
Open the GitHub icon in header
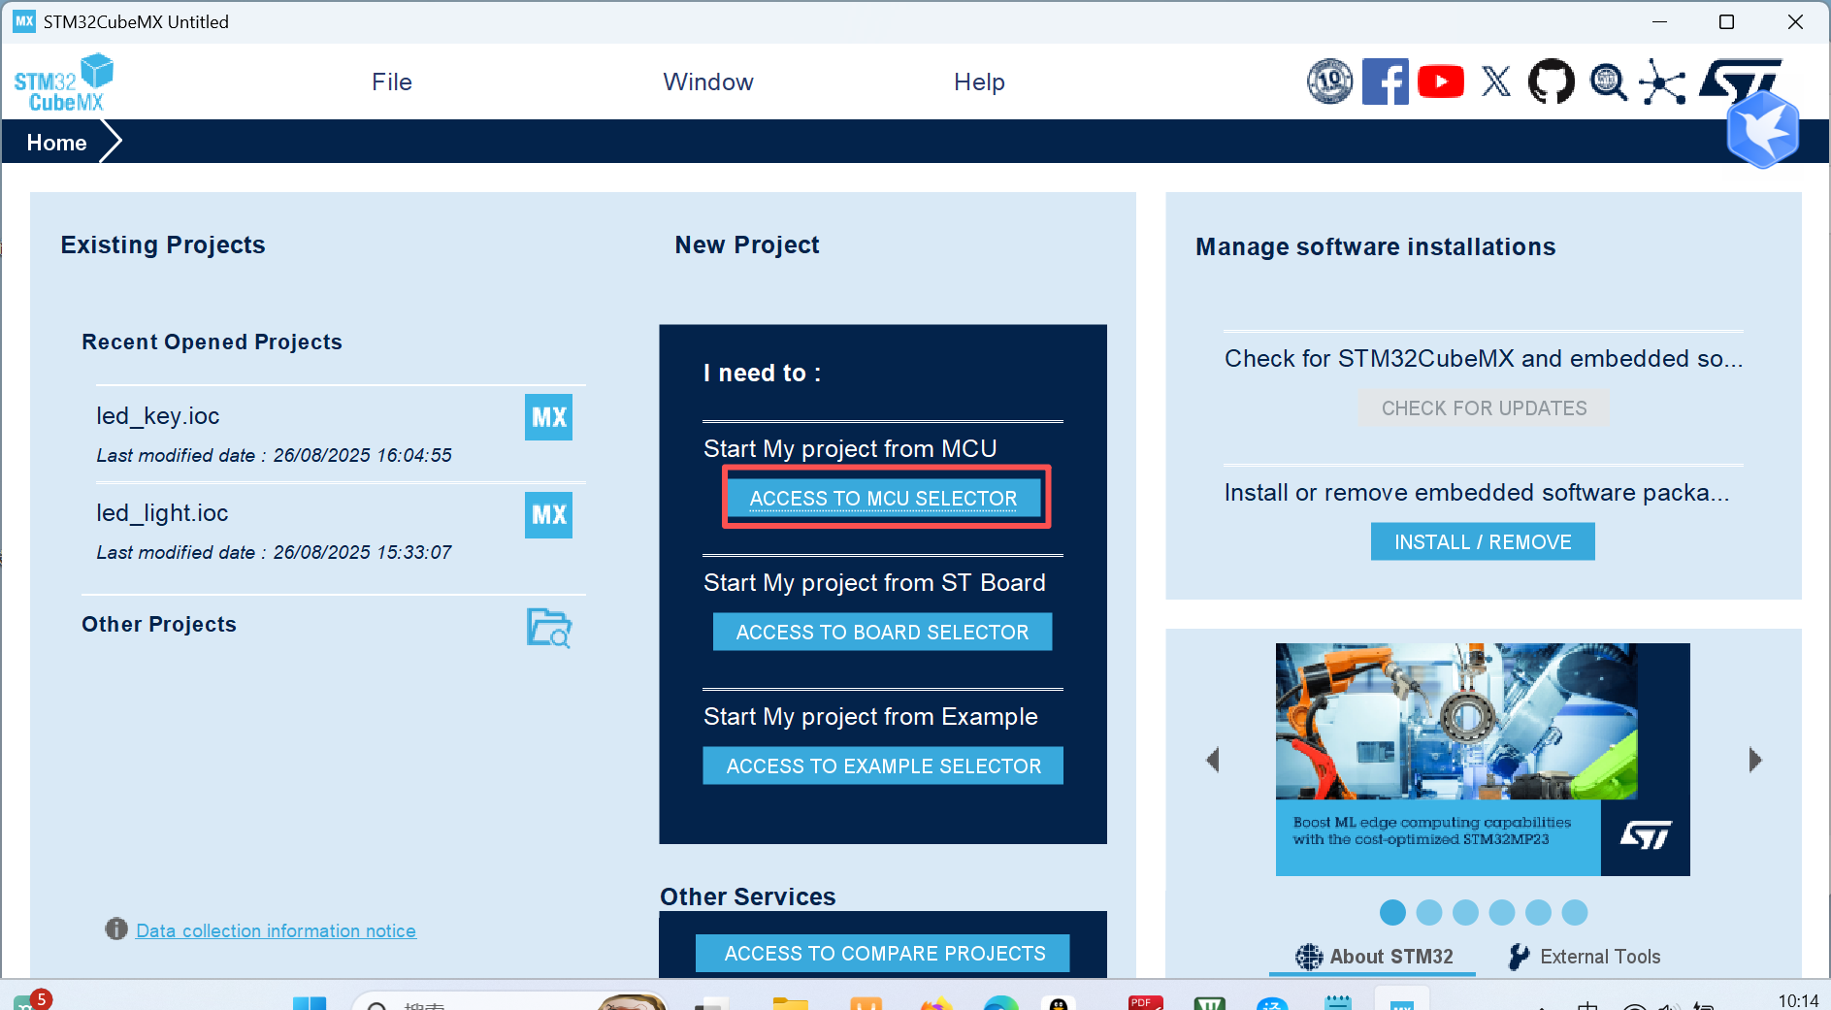coord(1552,81)
